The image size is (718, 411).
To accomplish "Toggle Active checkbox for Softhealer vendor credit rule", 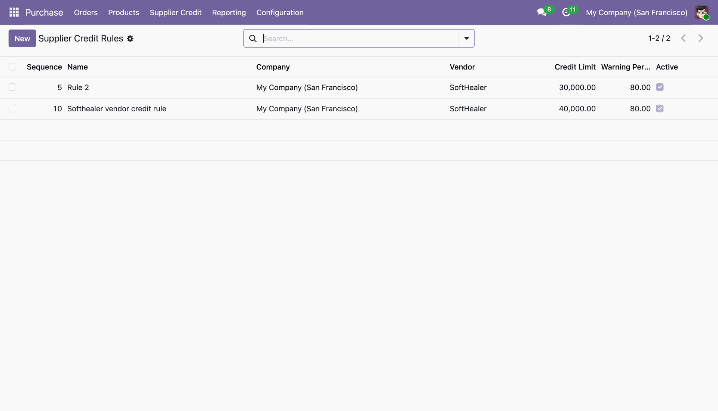I will pos(660,108).
